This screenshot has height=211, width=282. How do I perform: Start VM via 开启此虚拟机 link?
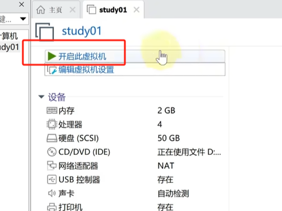82,57
